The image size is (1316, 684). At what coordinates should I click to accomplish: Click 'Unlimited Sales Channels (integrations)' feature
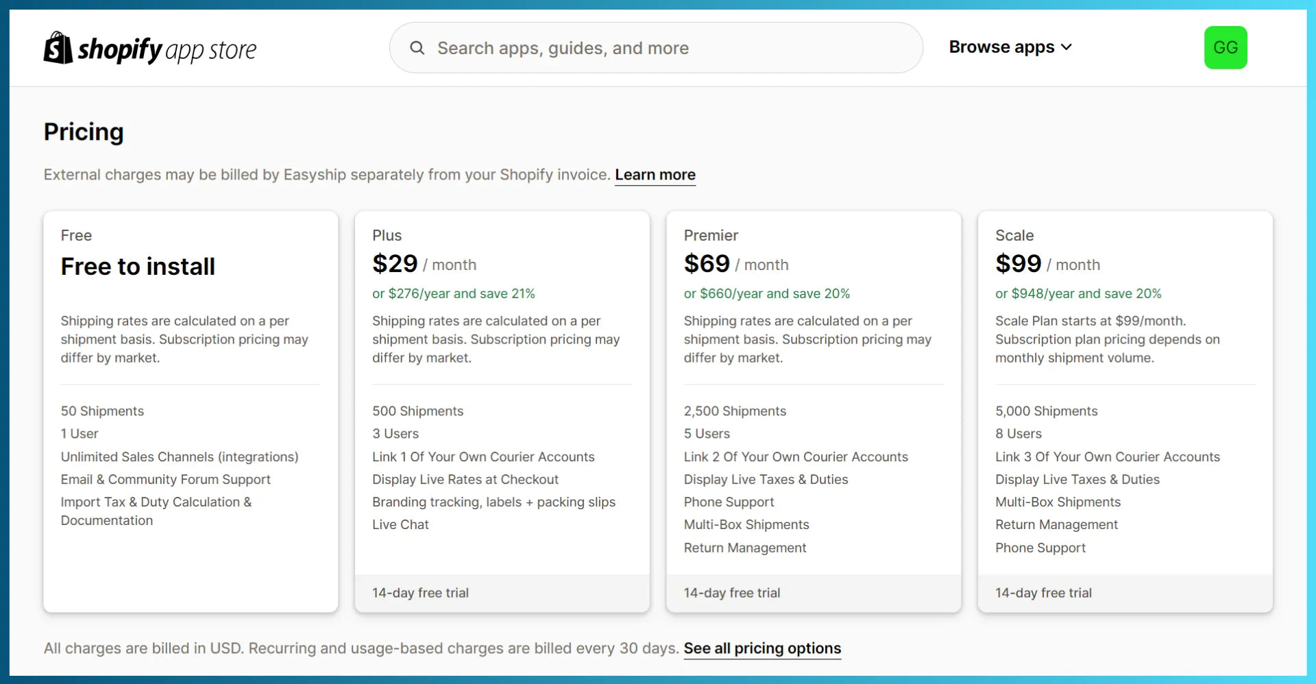[180, 456]
